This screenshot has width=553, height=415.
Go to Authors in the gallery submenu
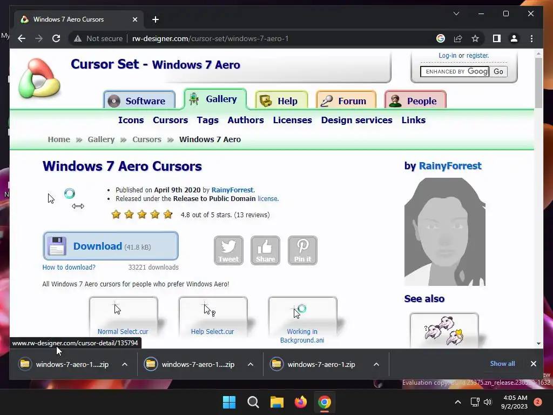(246, 120)
